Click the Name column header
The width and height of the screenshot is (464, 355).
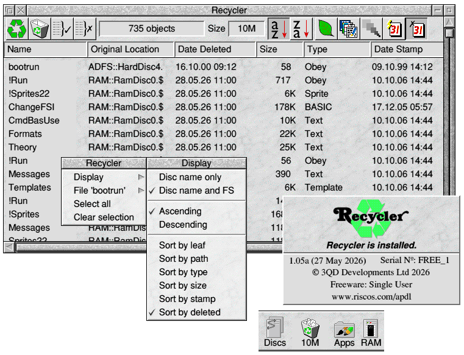pos(46,49)
